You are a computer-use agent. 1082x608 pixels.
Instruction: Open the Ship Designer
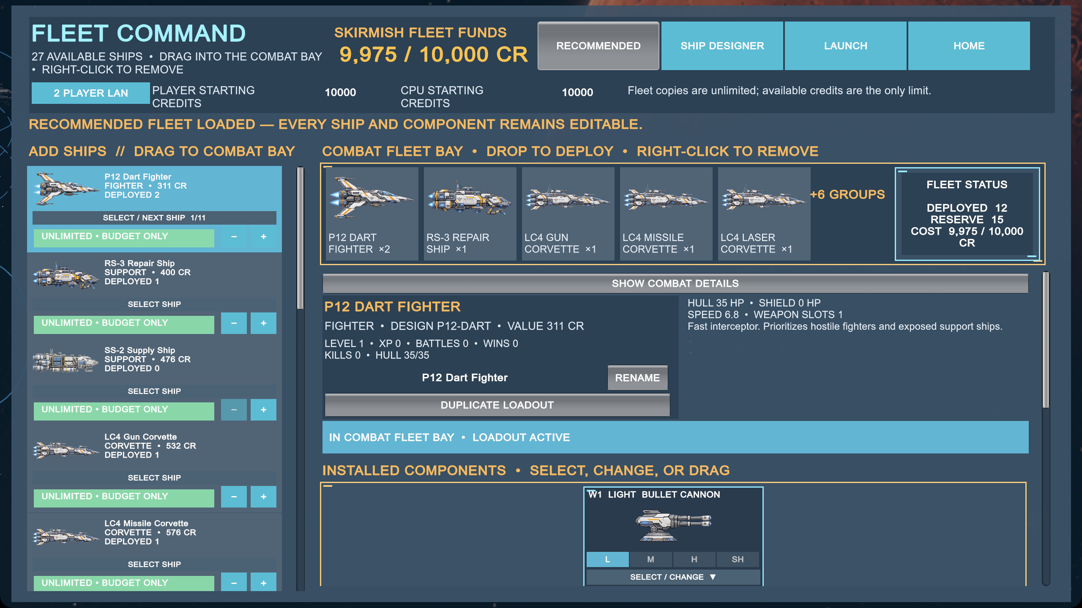(722, 46)
